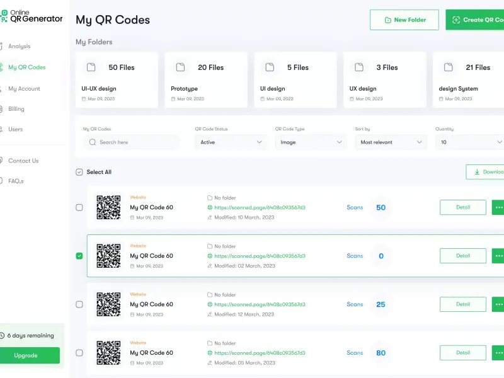Open scanned.page link in 80-scans row
504x378 pixels.
coord(260,353)
